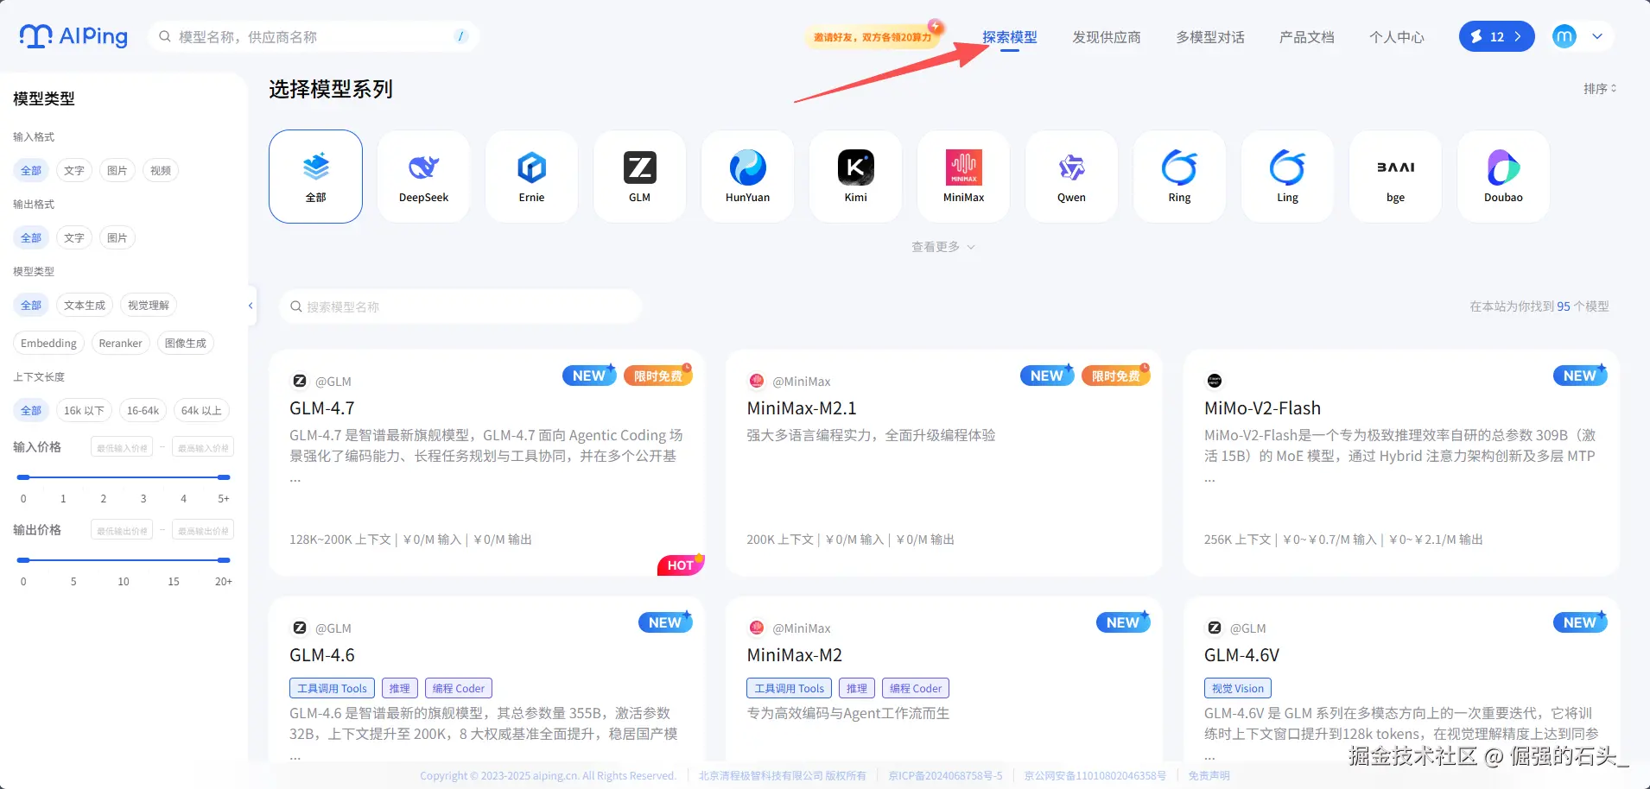Filter input format by 图片
Viewport: 1650px width, 789px height.
pos(117,170)
